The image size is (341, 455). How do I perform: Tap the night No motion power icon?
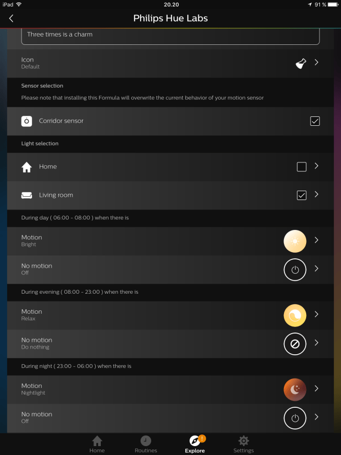point(294,418)
